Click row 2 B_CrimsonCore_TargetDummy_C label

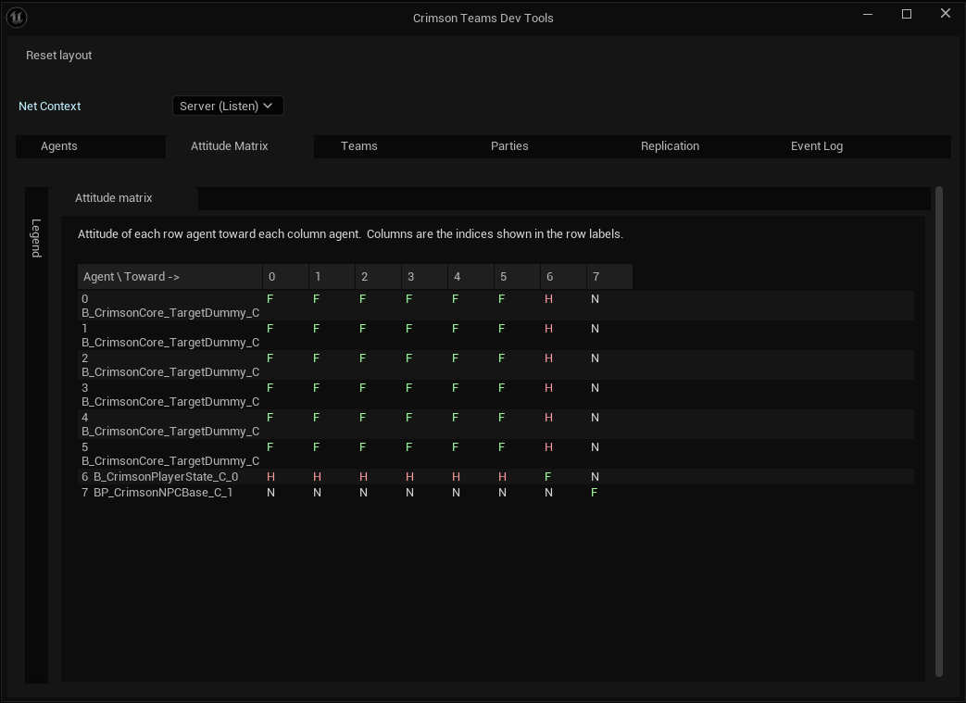(x=170, y=365)
